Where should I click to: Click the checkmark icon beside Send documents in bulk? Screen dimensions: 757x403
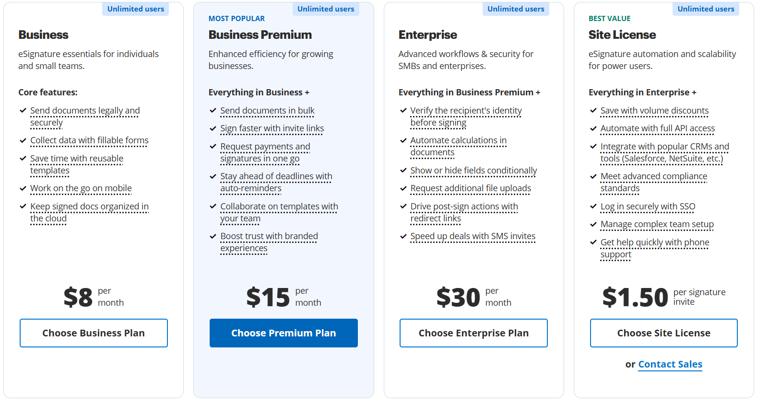213,111
